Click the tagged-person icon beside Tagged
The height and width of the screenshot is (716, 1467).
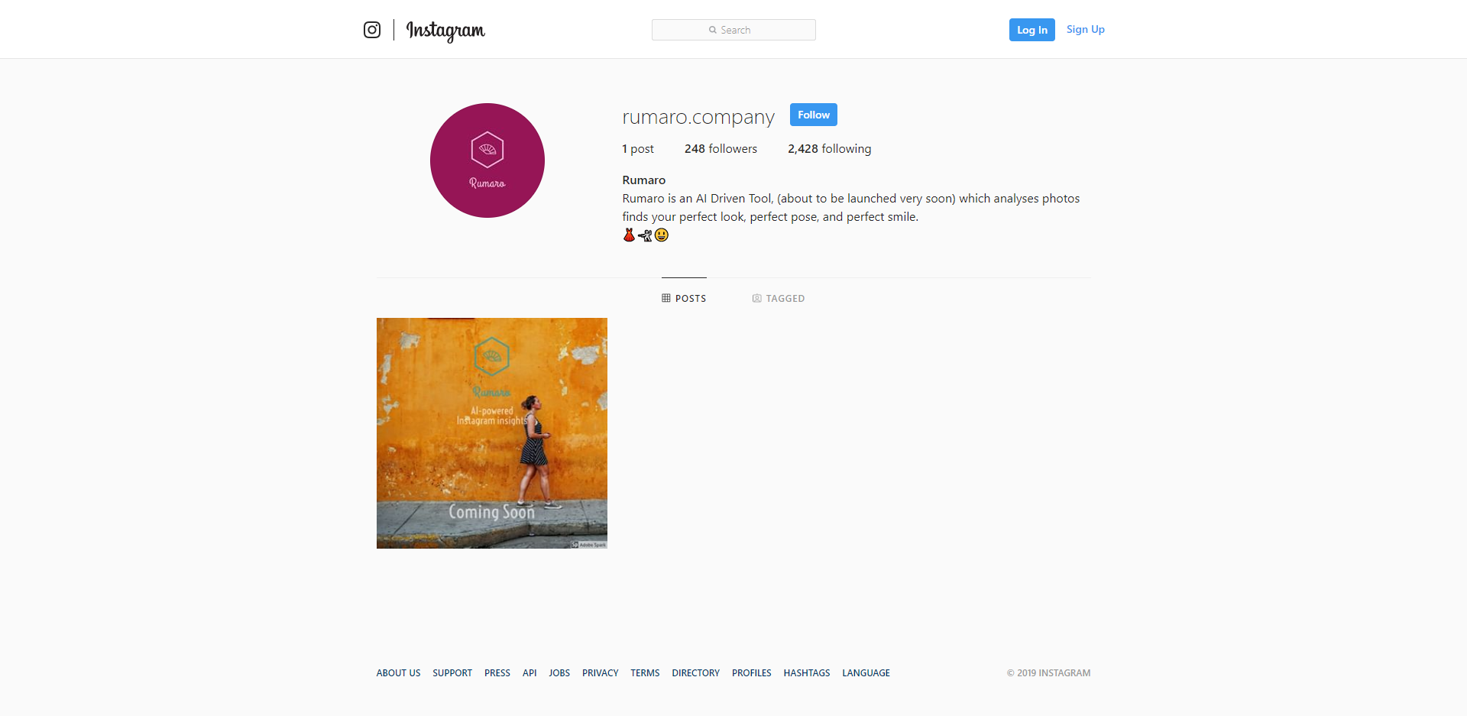[756, 298]
